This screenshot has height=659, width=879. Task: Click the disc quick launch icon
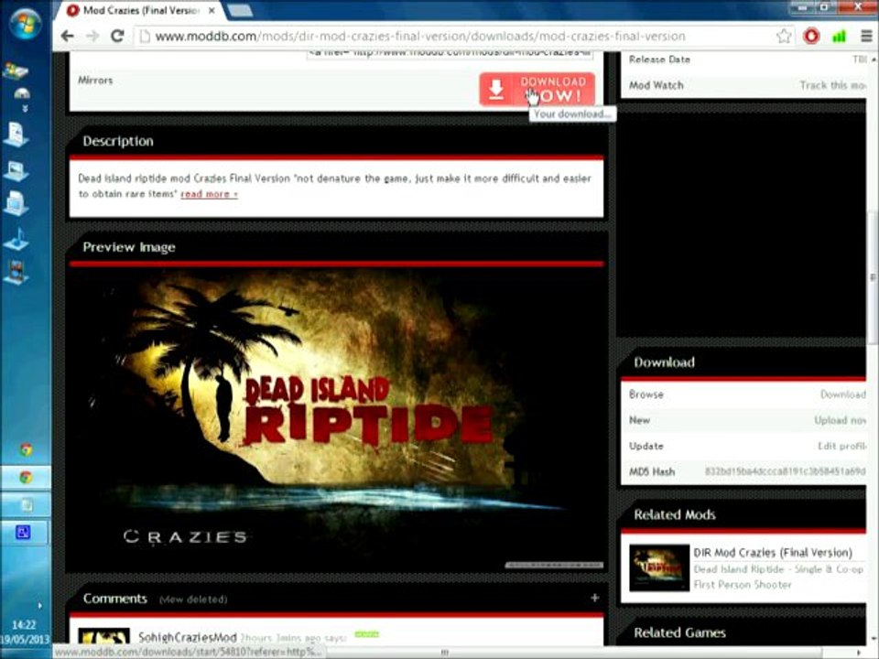click(22, 93)
